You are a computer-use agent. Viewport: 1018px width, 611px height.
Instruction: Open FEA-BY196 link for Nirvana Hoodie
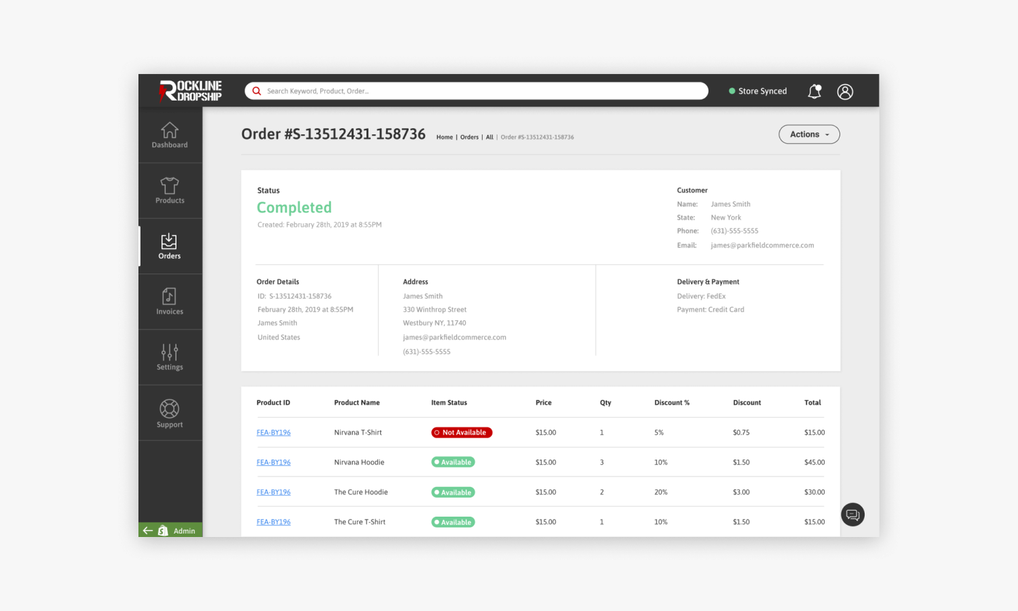click(274, 462)
